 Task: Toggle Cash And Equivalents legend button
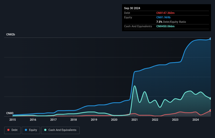coord(60,130)
